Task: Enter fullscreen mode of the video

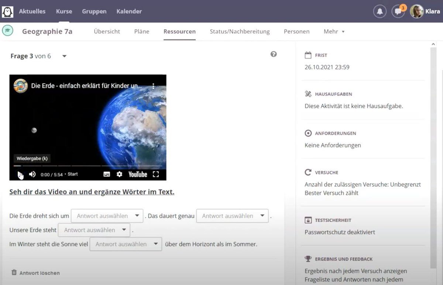Action: tap(156, 174)
